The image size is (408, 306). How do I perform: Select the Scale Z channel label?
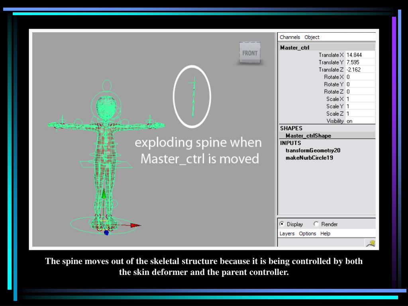(335, 114)
